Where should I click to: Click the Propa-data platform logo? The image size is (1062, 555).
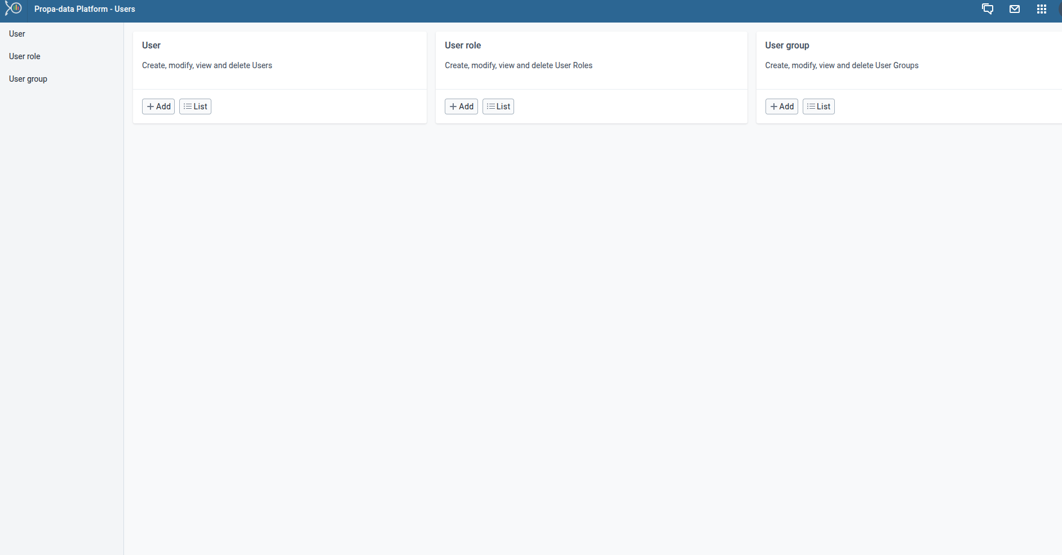coord(12,9)
